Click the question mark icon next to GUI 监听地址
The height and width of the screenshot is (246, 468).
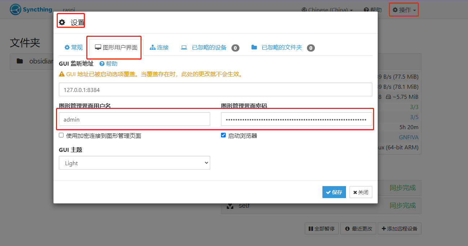102,63
